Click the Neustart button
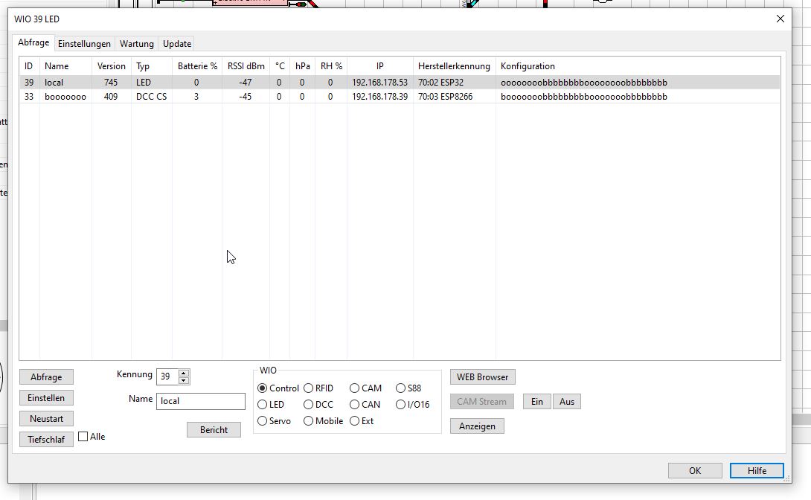The width and height of the screenshot is (811, 500). tap(46, 419)
